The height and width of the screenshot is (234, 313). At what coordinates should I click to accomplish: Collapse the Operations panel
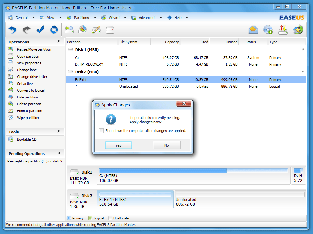click(x=59, y=41)
